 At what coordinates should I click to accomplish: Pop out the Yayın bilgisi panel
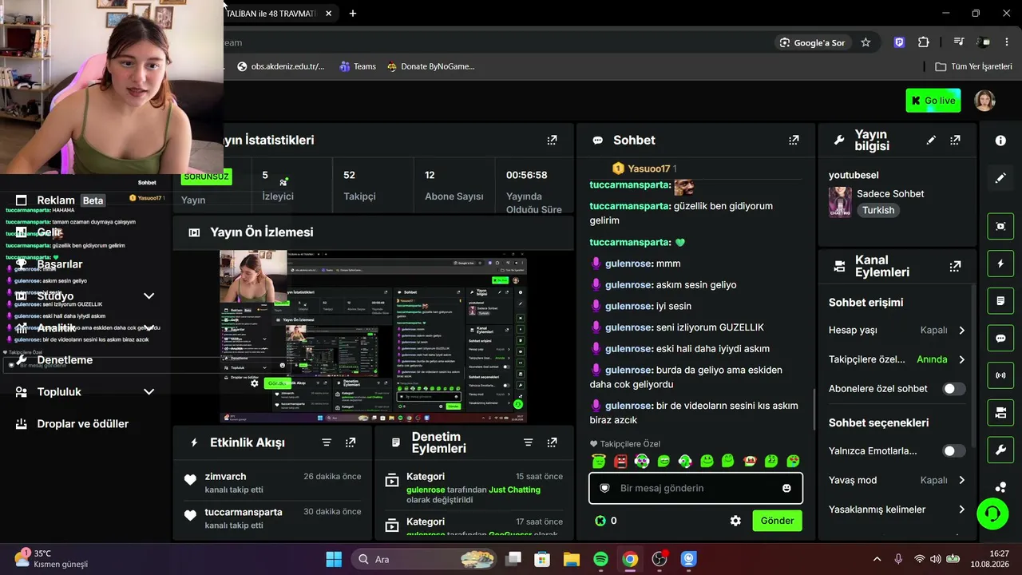pos(955,140)
